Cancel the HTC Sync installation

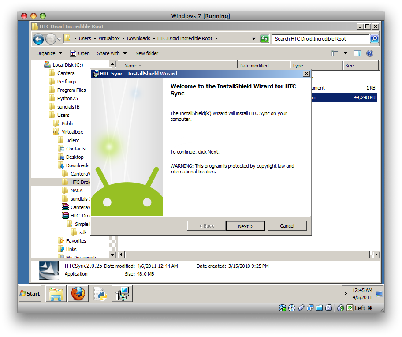pos(287,226)
